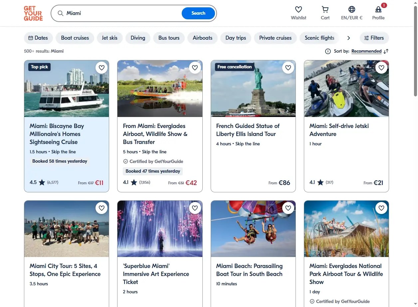This screenshot has width=418, height=307.
Task: Click the magnifier icon in search bar
Action: pyautogui.click(x=61, y=13)
